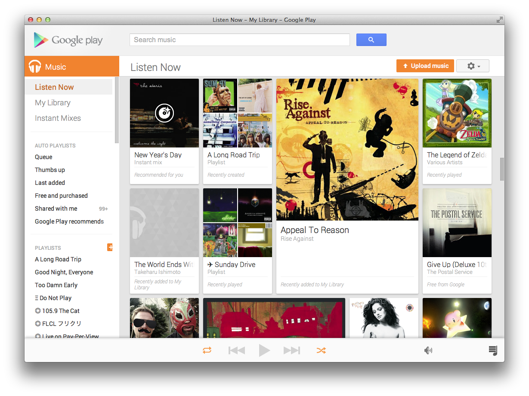Open the black and white portrait album
Screen dimensions: 529x396
pos(384,318)
